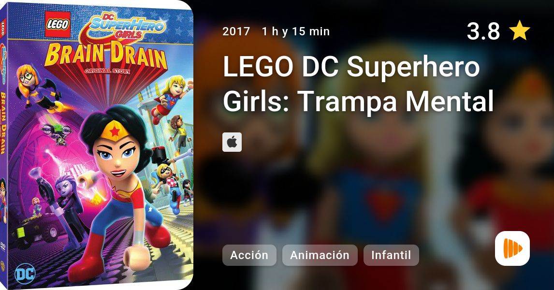
Task: Click the 1 h y 15 min runtime
Action: pyautogui.click(x=296, y=31)
